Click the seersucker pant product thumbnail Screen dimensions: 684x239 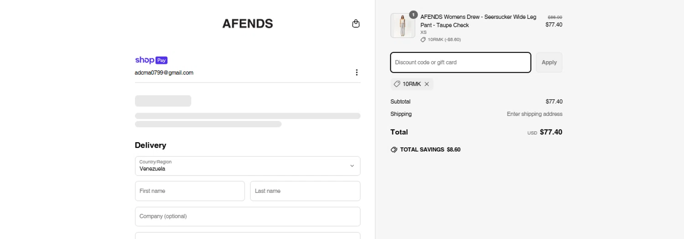click(403, 26)
